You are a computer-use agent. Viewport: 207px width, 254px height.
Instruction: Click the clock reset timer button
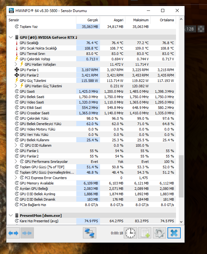click(130, 233)
